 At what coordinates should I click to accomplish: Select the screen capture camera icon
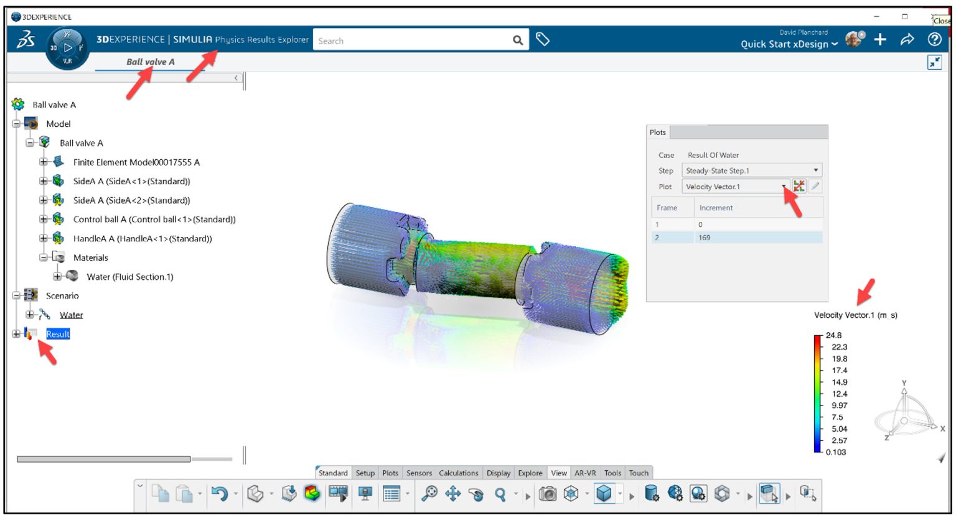547,494
